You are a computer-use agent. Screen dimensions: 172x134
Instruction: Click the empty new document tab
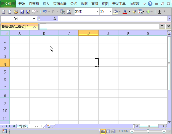[43, 27]
